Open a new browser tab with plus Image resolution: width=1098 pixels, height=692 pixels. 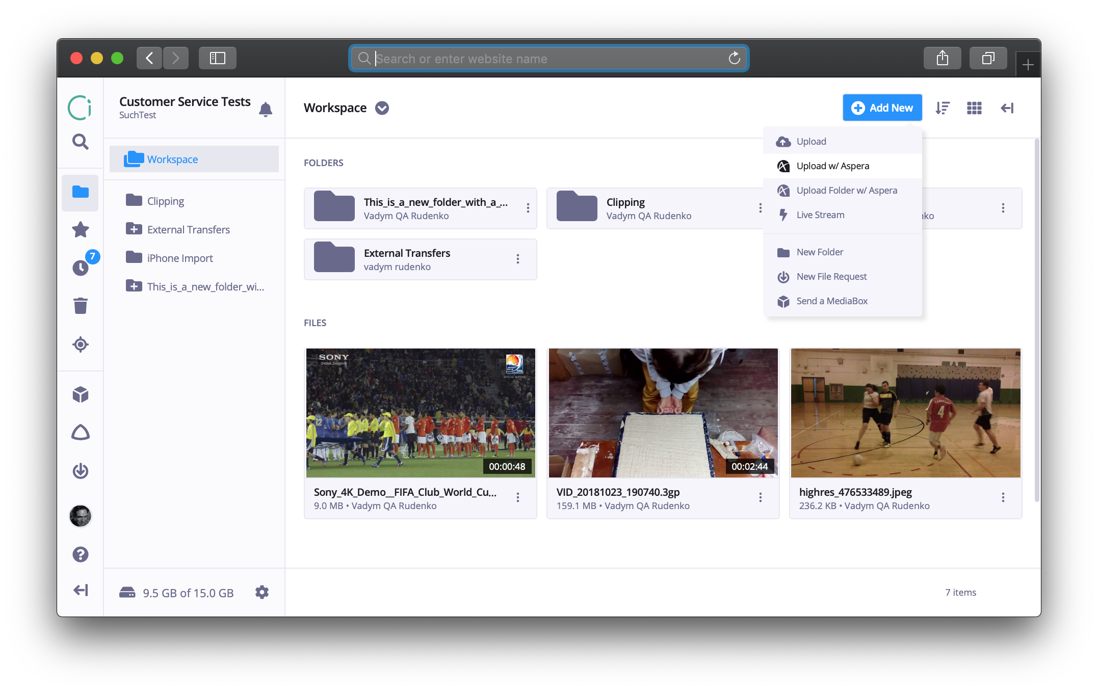[1028, 65]
